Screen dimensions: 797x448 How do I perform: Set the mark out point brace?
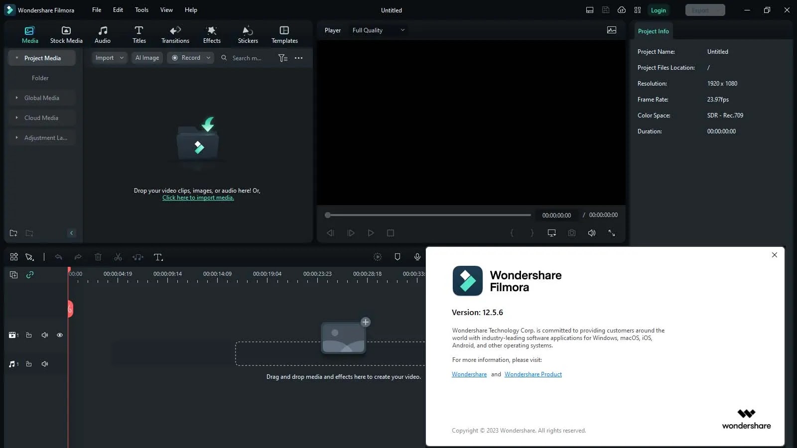[532, 233]
